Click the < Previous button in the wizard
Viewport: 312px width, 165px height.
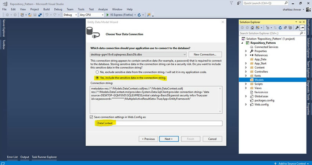coord(148,139)
